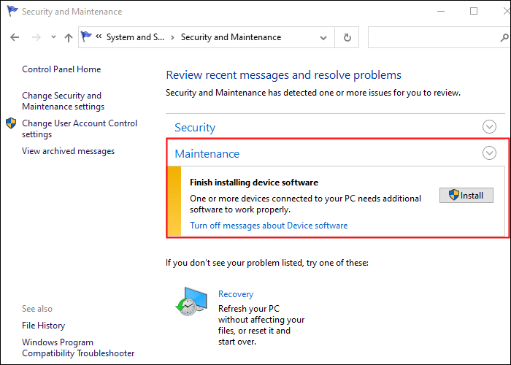Open Change Security and Maintenance settings
511x365 pixels.
[64, 101]
